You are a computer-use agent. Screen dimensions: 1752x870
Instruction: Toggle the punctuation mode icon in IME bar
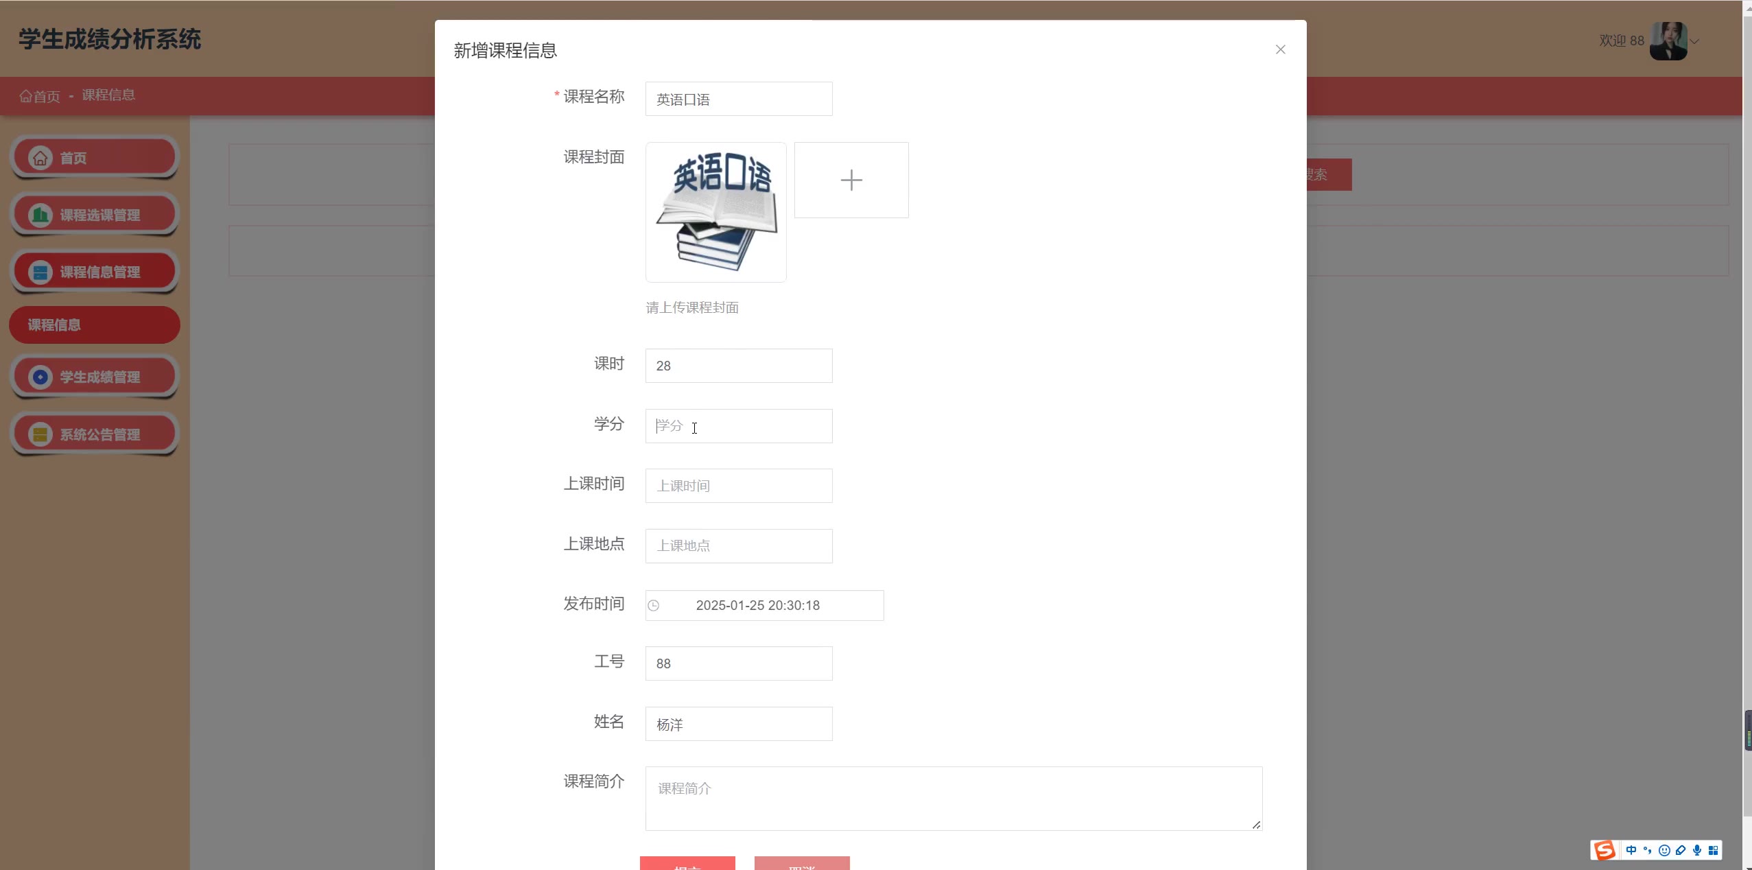[1648, 851]
